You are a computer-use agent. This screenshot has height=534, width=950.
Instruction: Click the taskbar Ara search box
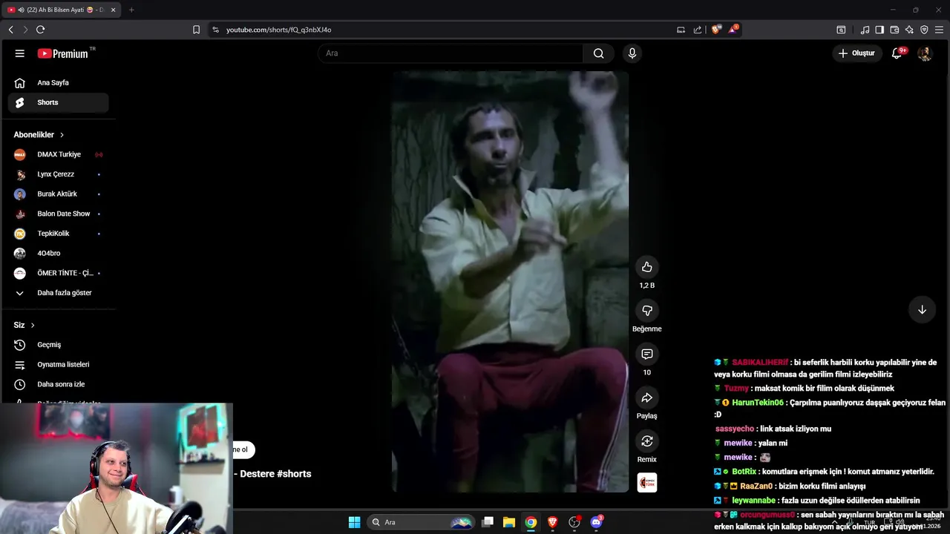(x=419, y=522)
